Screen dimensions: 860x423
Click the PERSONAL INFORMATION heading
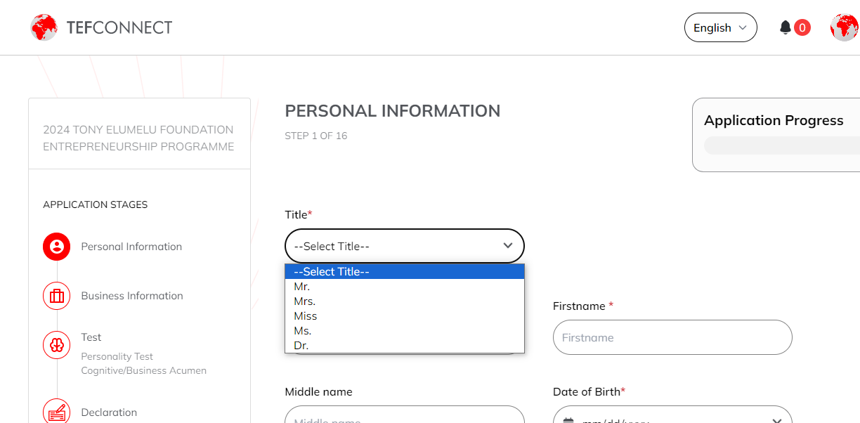click(393, 111)
